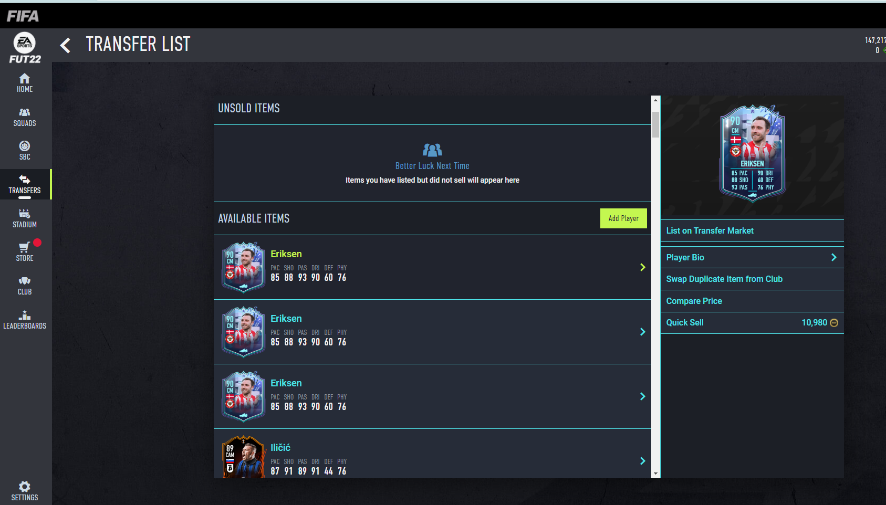Open Player Bio for Eriksen
The image size is (886, 505).
pos(752,257)
